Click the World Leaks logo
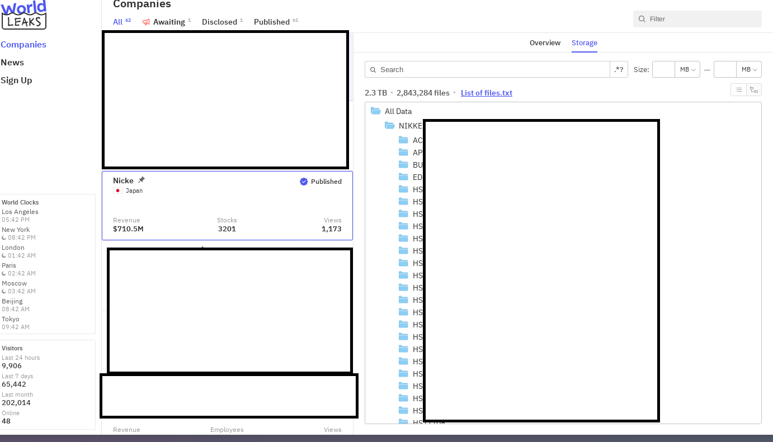 coord(23,15)
